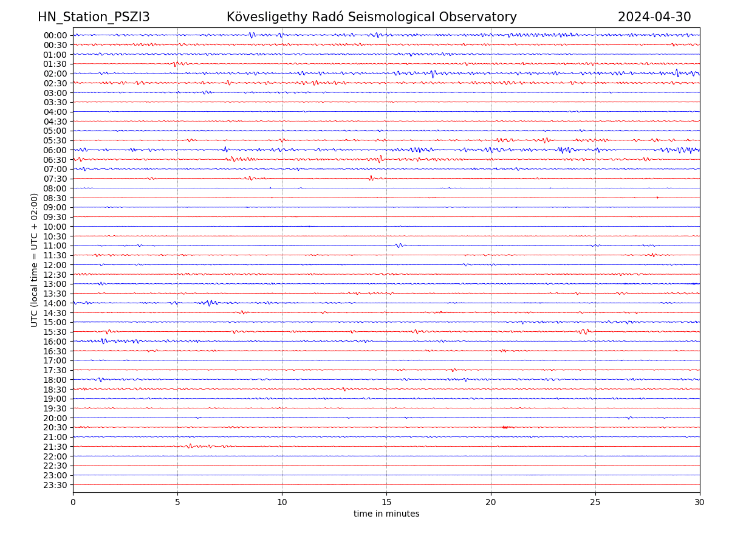This screenshot has height=547, width=729.
Task: Click the HN_Station_PSZI3 station title
Action: (94, 17)
